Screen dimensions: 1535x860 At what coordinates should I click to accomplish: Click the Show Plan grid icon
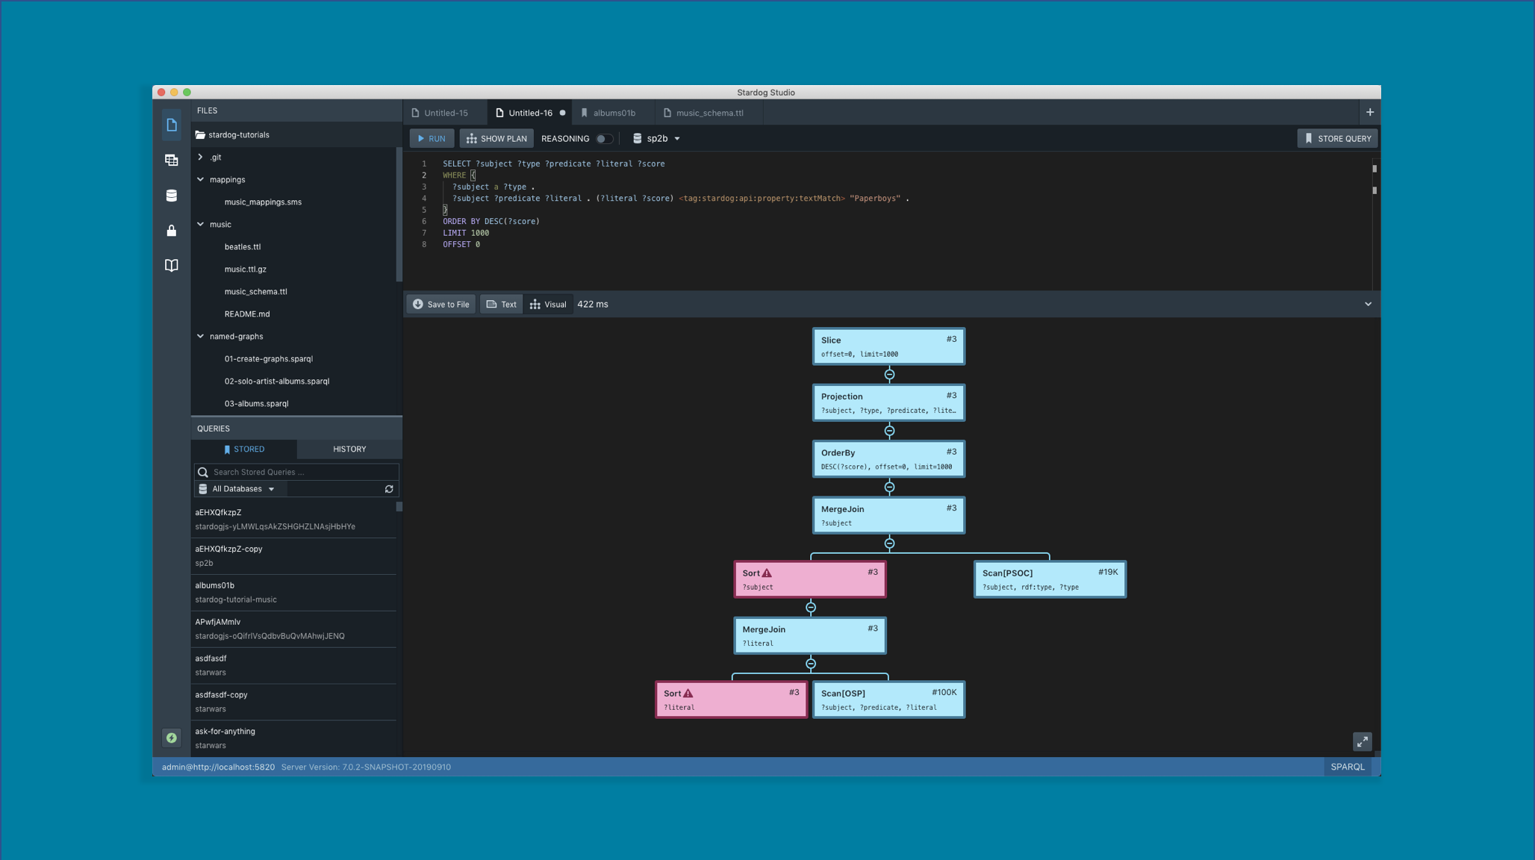pyautogui.click(x=471, y=138)
